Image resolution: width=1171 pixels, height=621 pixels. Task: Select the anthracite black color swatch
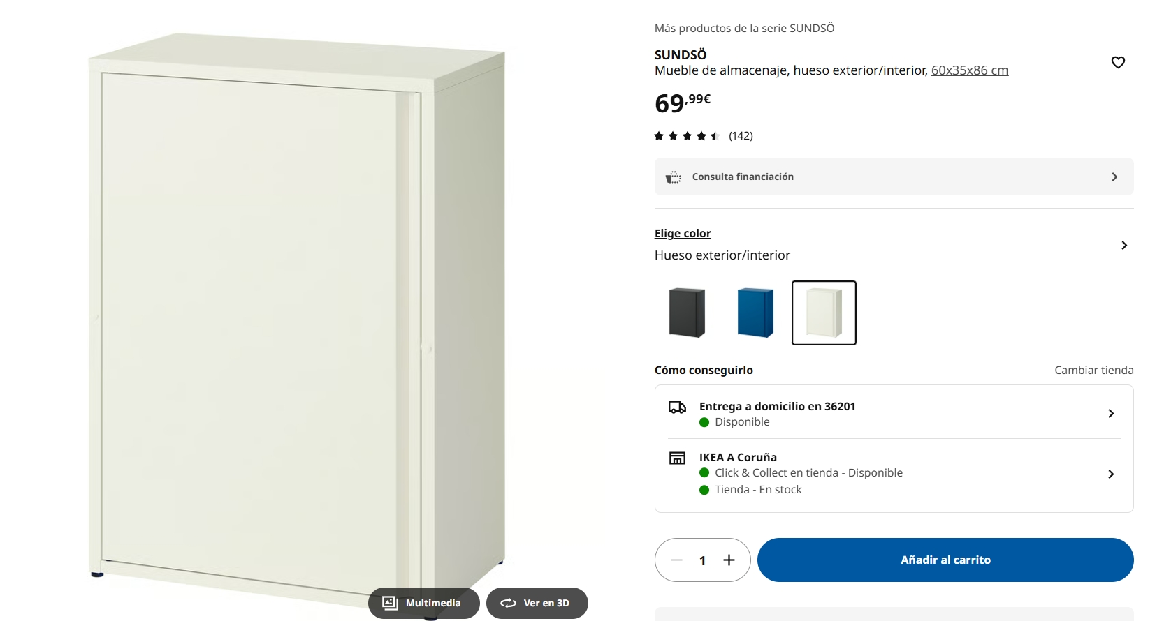(x=687, y=313)
